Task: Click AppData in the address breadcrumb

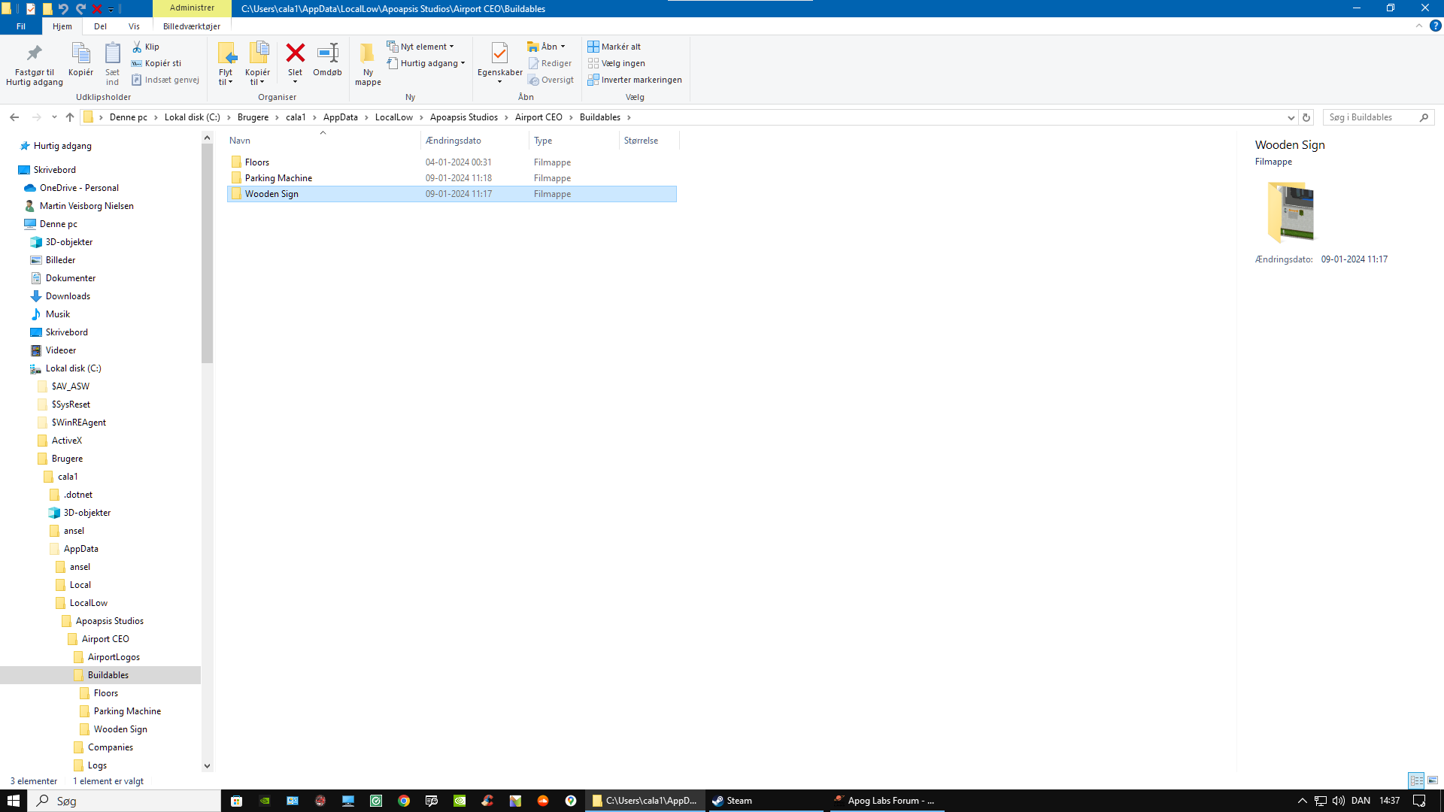Action: click(340, 117)
